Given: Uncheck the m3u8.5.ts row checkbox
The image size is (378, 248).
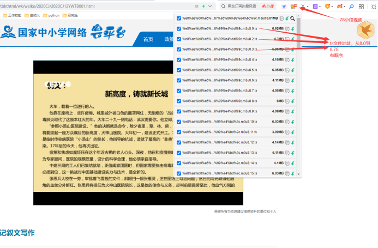Looking at the screenshot, I should pyautogui.click(x=179, y=70).
